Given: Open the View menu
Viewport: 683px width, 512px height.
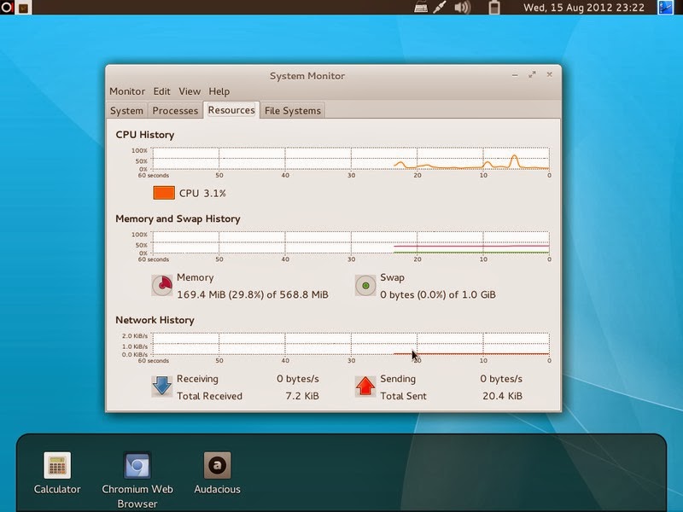Looking at the screenshot, I should 190,91.
